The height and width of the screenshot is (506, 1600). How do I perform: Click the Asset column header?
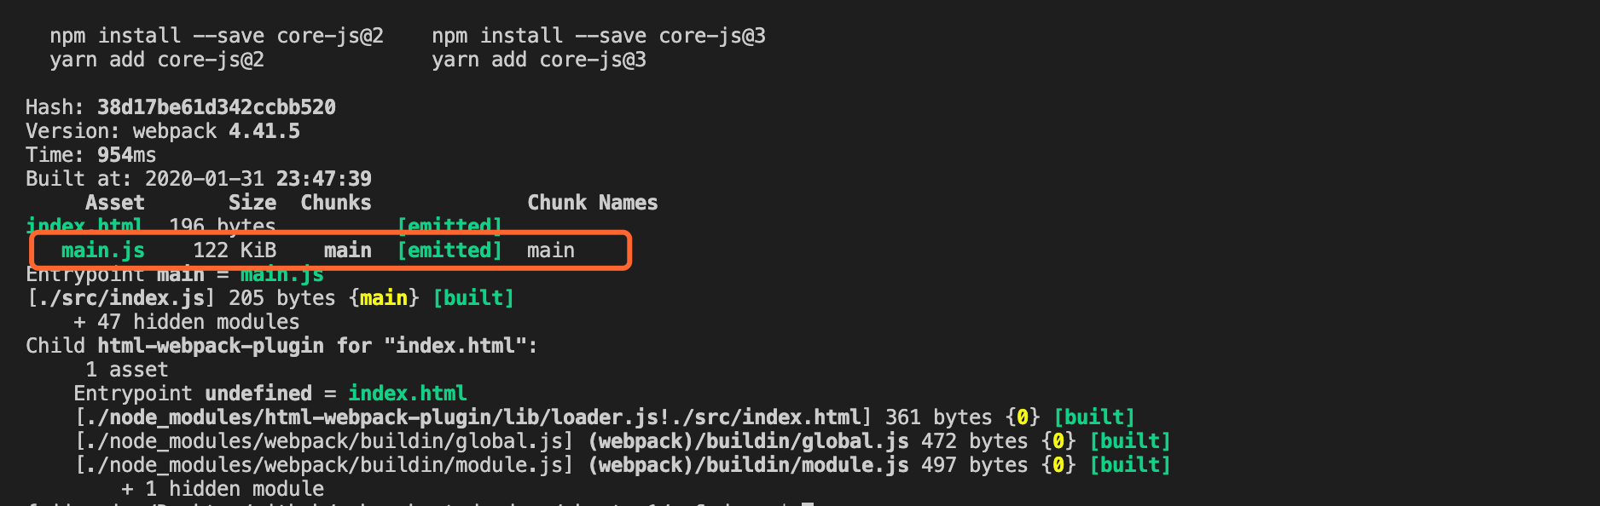114,203
